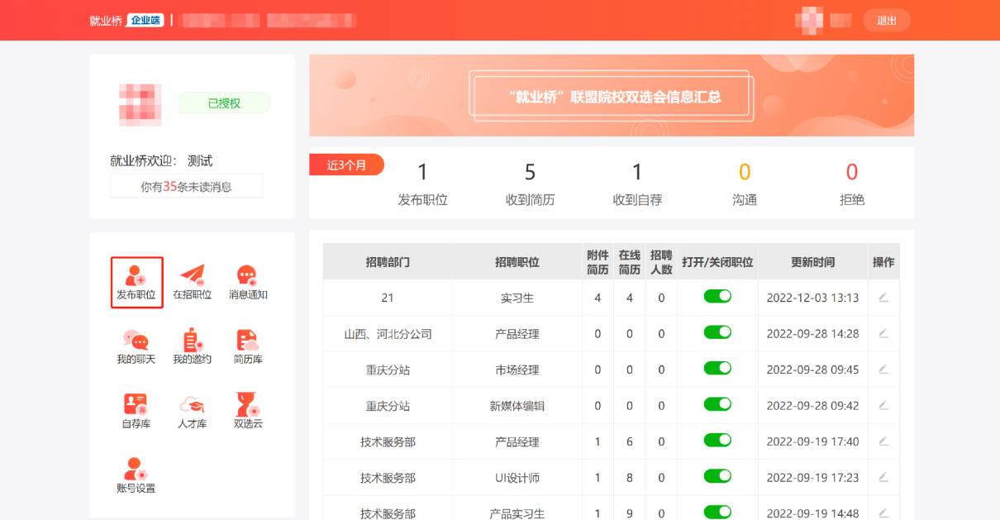Toggle the 产品实习生 position switch

point(717,512)
